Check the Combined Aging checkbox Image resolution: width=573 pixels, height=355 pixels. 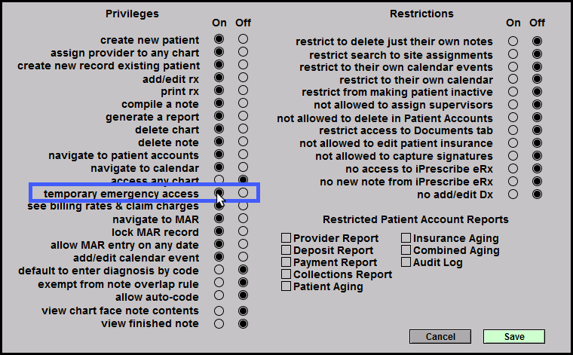click(406, 250)
